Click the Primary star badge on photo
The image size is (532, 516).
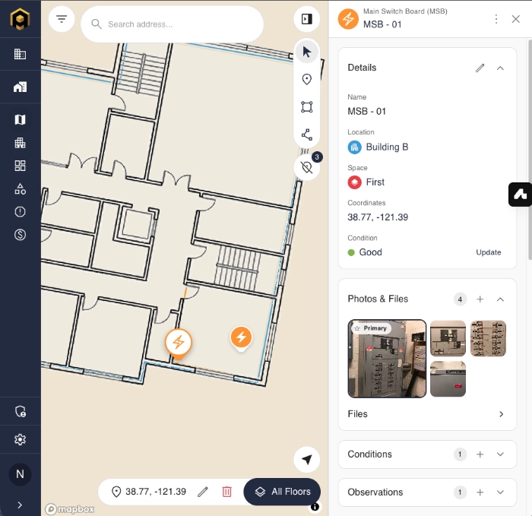pyautogui.click(x=371, y=328)
